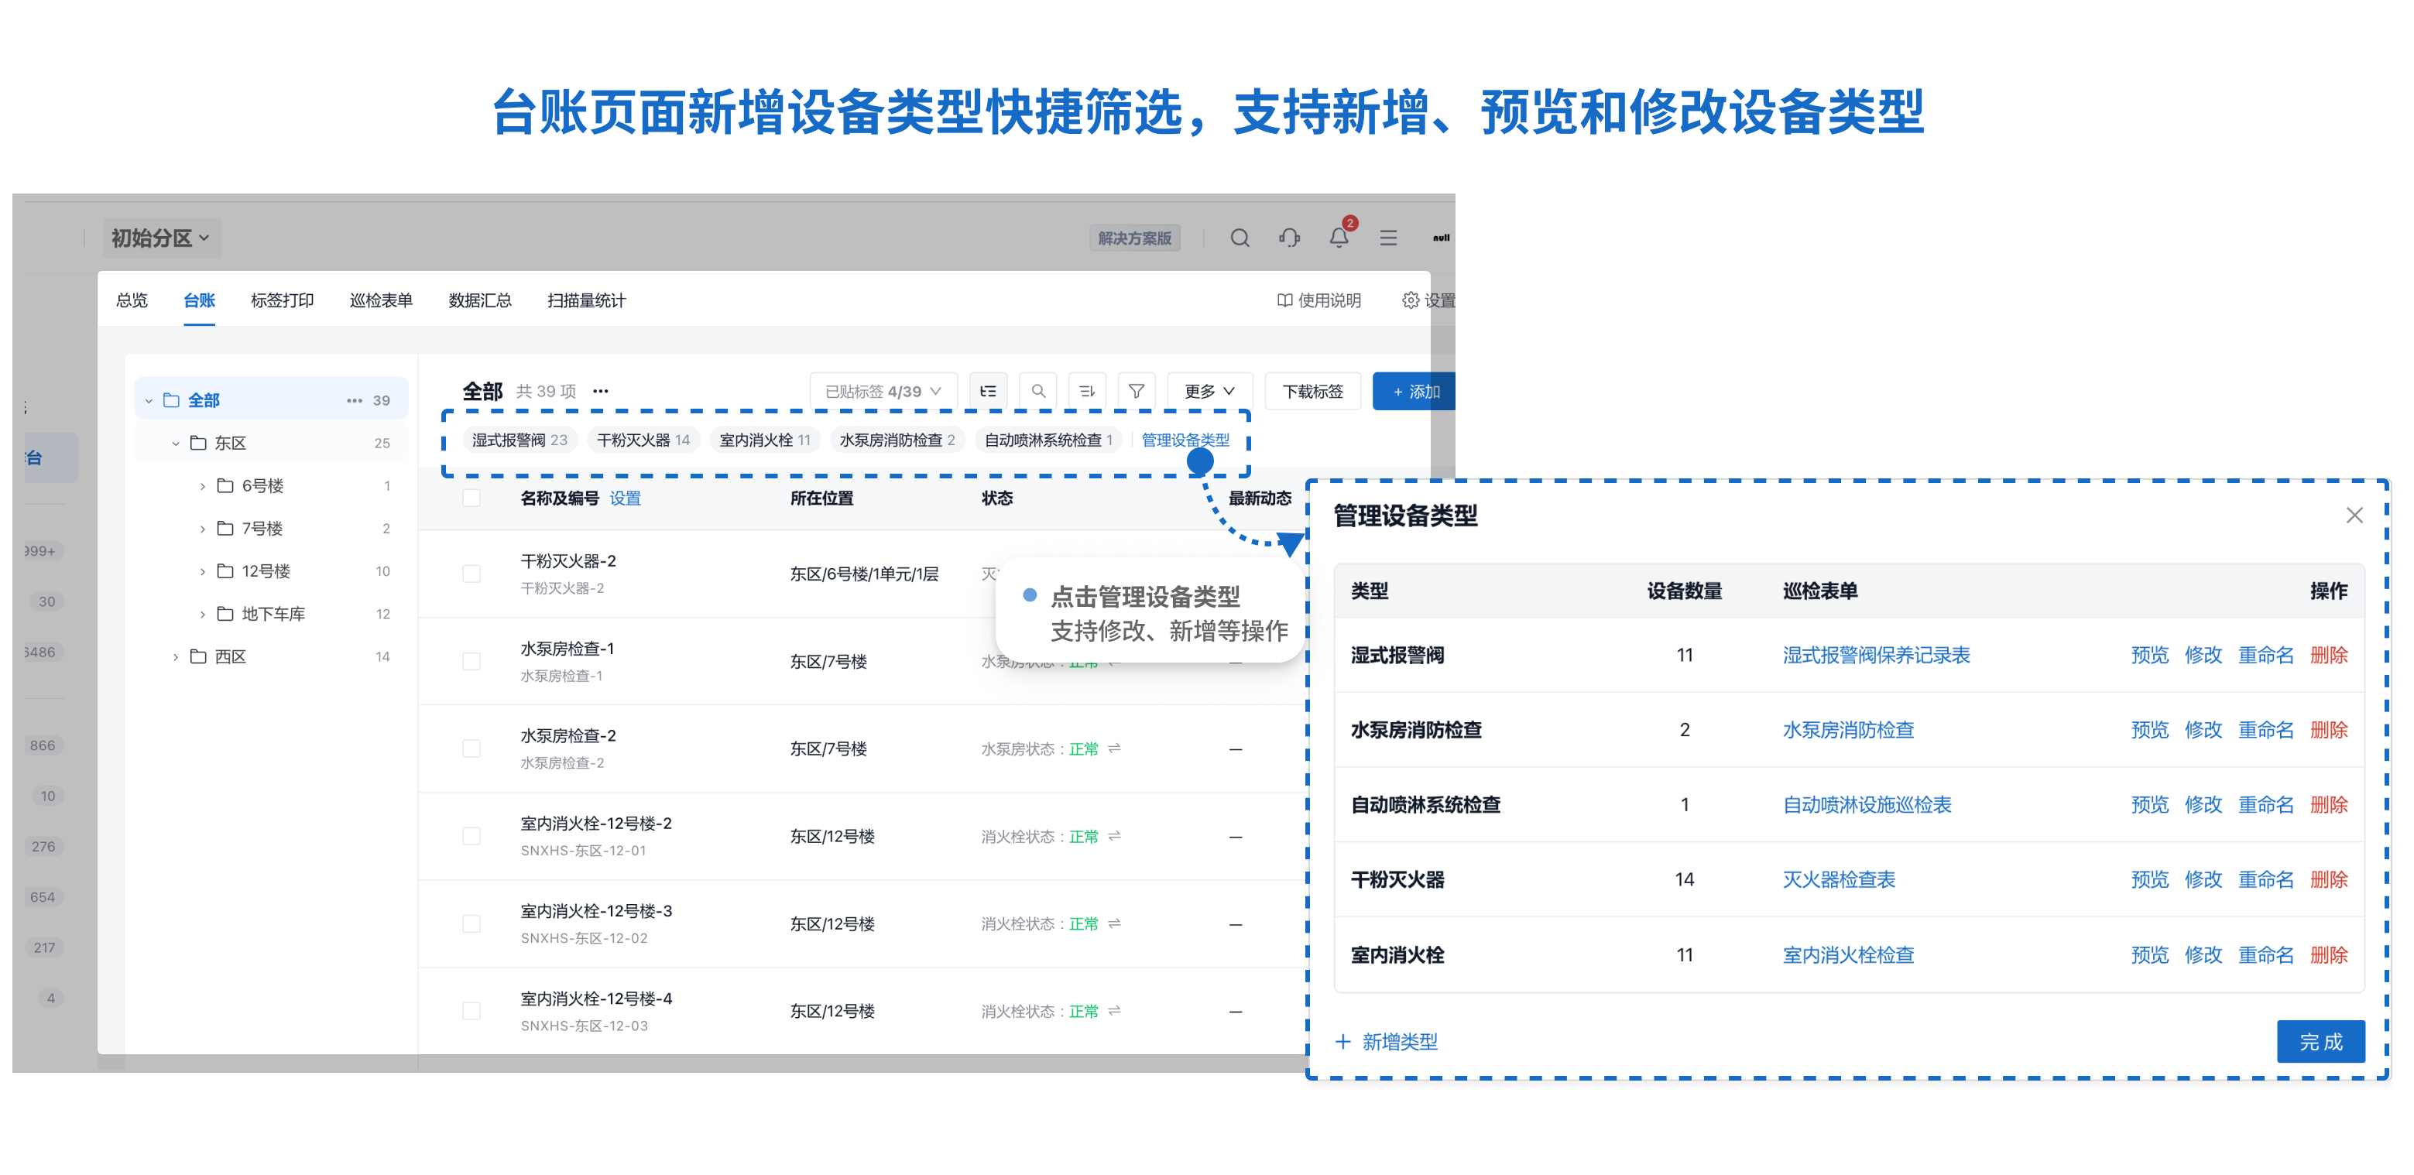Open 湿式报警阀保养记录表 form link

tap(1875, 655)
